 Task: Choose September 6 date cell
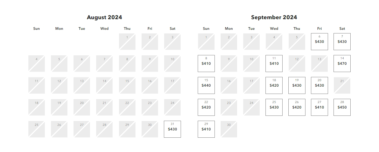point(319,42)
